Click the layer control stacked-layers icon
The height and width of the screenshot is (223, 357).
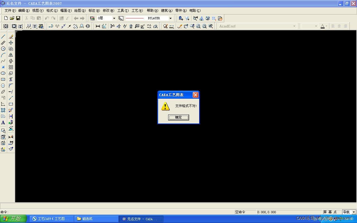click(x=92, y=18)
